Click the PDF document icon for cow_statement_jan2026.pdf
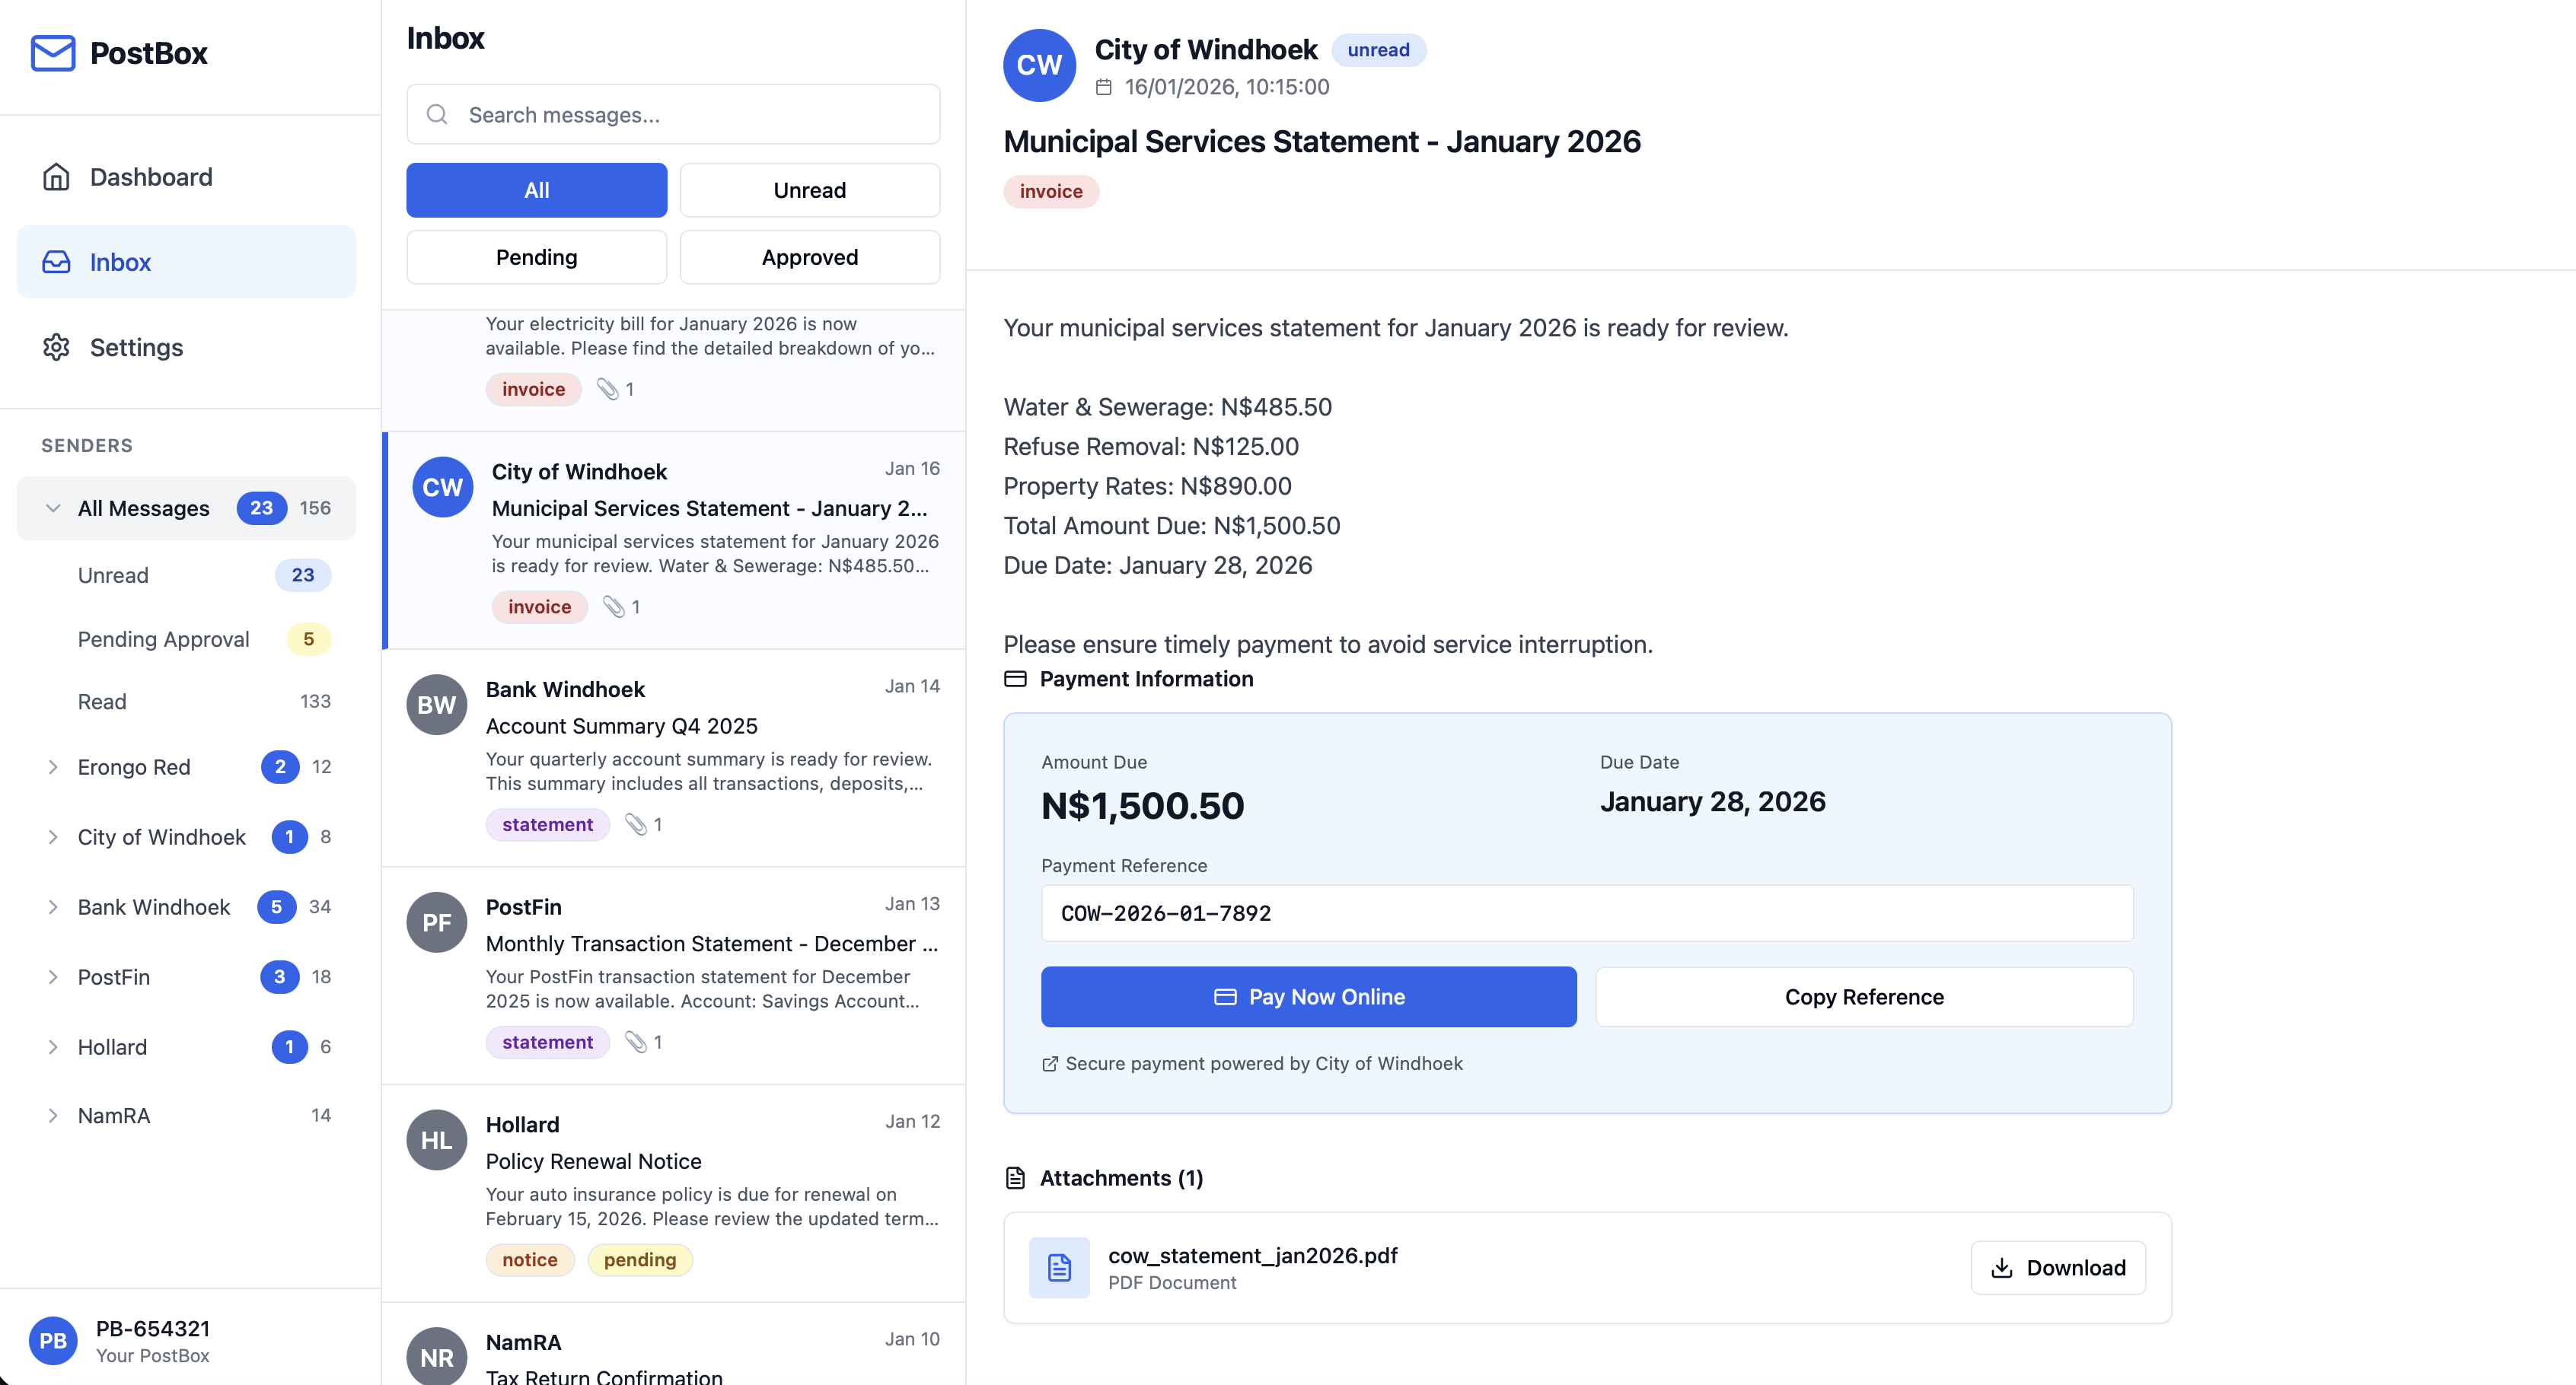The image size is (2576, 1385). pyautogui.click(x=1058, y=1267)
